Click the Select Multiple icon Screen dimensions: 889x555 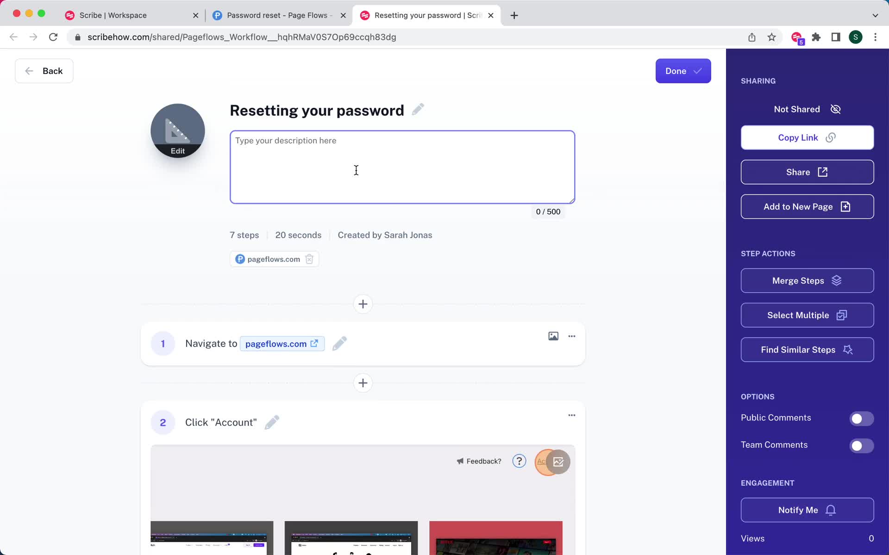(x=842, y=314)
